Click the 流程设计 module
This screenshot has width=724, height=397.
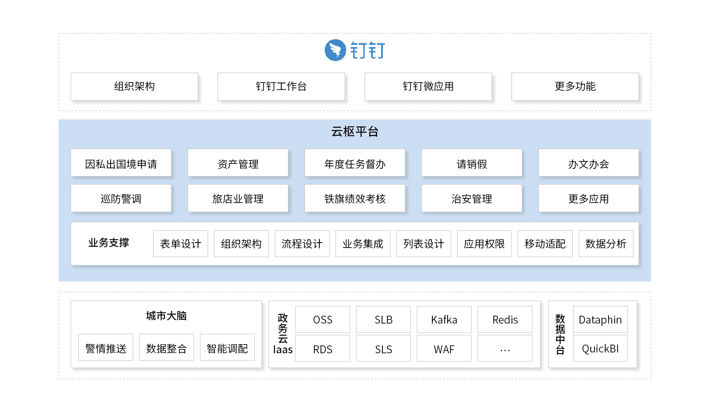[x=302, y=243]
